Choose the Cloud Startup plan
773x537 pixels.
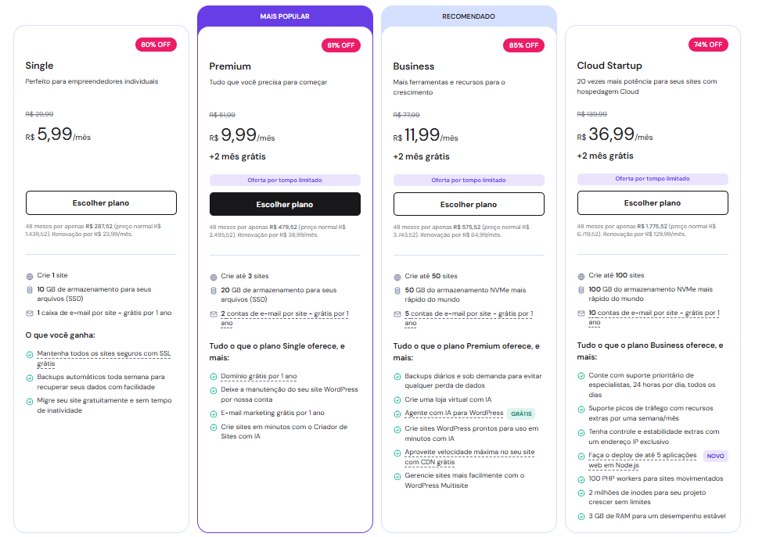[x=653, y=203]
